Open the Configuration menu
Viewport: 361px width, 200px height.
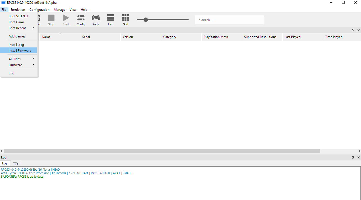[39, 10]
